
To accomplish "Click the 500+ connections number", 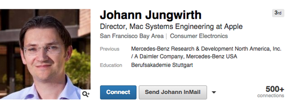I will [275, 89].
